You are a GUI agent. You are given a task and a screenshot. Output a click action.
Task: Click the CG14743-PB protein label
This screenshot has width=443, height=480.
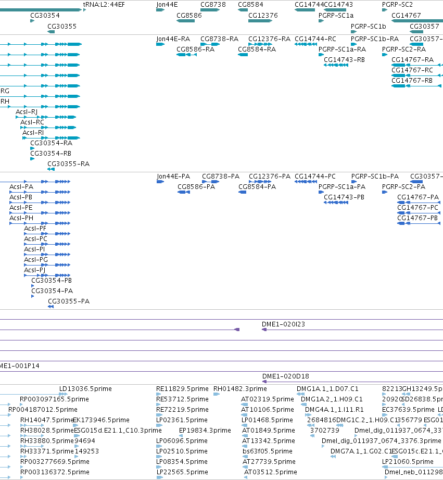point(344,197)
